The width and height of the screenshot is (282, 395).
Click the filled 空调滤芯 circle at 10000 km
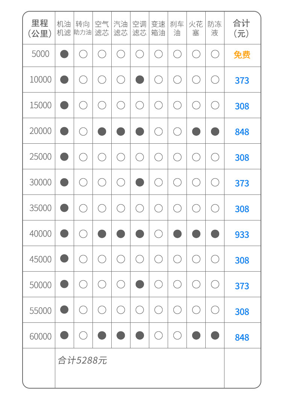pos(139,80)
